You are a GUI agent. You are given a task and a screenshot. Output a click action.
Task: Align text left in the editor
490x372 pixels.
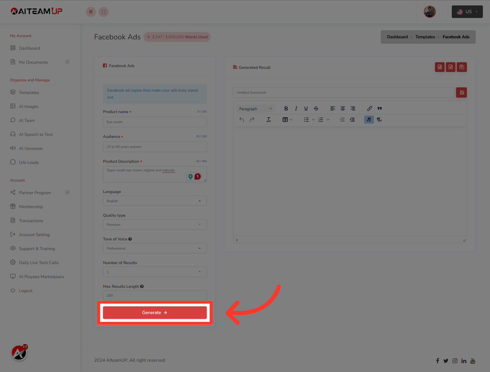point(333,108)
